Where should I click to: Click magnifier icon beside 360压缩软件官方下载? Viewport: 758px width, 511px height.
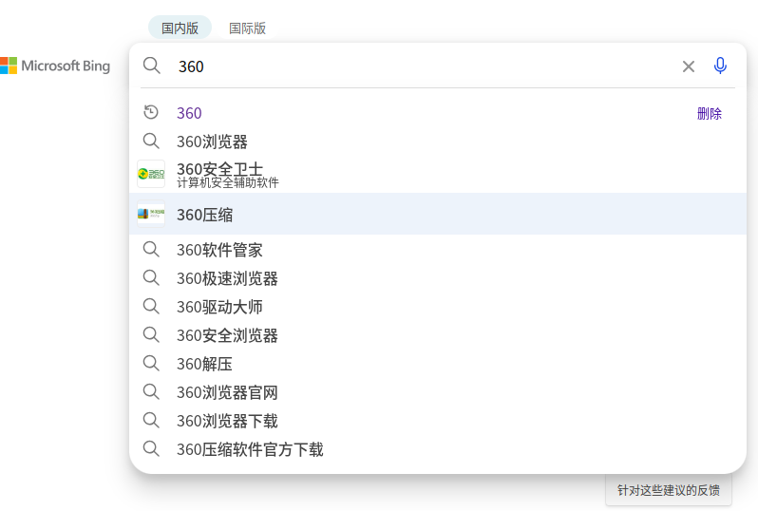(x=151, y=449)
